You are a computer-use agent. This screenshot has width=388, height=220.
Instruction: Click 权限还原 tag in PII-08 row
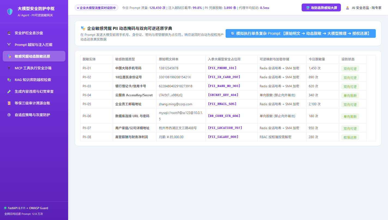click(350, 137)
